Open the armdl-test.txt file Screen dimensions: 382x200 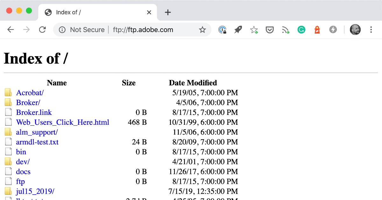tap(37, 142)
